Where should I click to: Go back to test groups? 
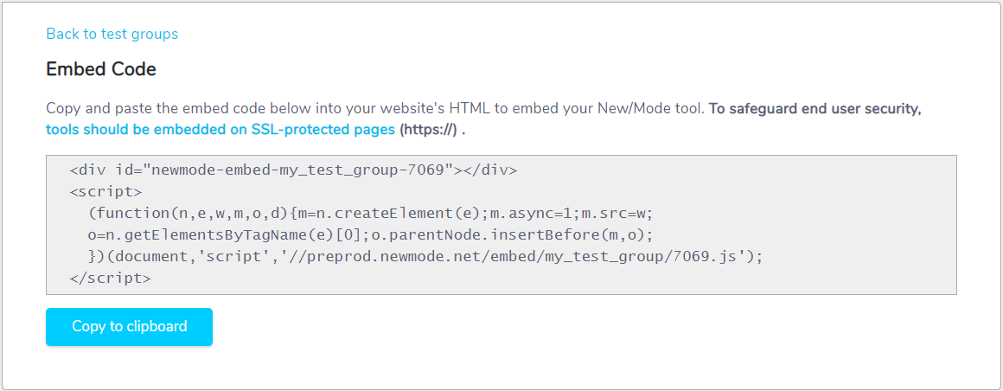(x=112, y=34)
